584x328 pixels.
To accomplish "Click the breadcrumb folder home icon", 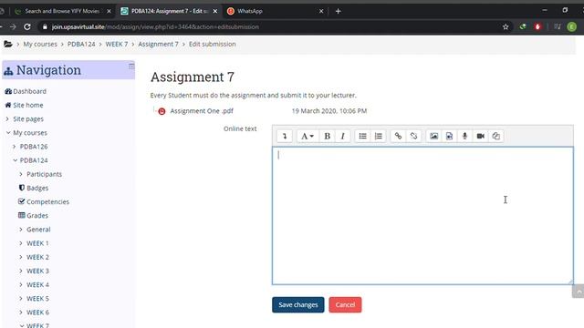I will (8, 44).
